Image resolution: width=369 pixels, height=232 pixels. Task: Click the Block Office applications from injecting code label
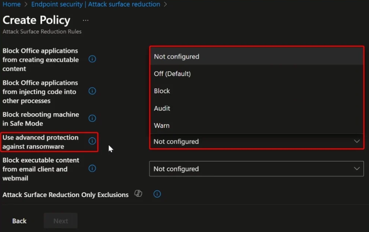point(40,92)
